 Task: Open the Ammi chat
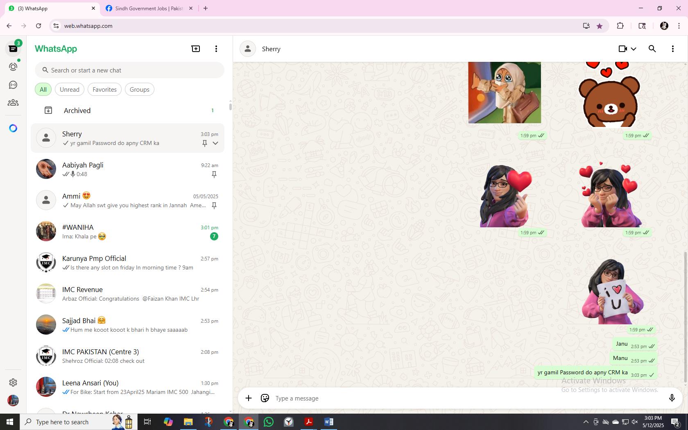click(127, 200)
